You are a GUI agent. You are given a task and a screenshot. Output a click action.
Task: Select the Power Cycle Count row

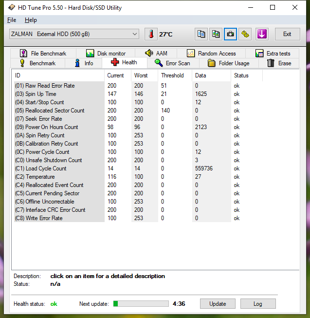(x=138, y=152)
